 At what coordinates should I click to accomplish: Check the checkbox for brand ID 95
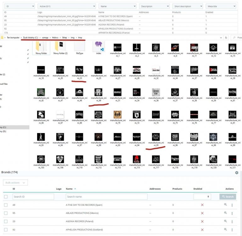(6, 213)
